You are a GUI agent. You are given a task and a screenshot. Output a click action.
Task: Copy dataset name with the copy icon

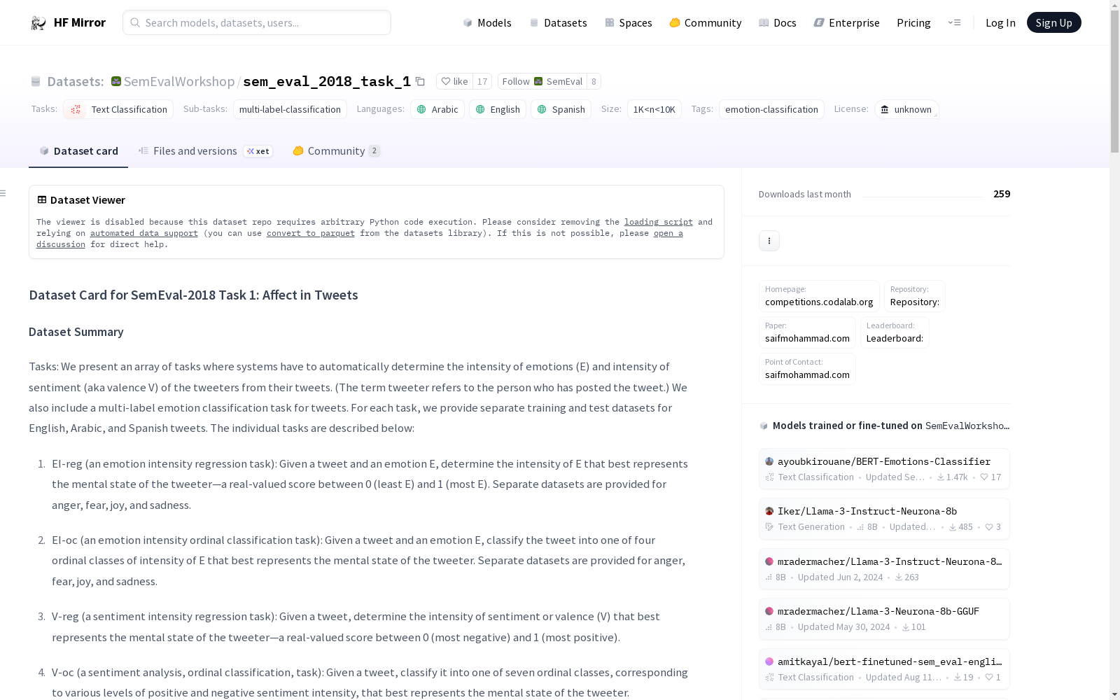(x=420, y=81)
